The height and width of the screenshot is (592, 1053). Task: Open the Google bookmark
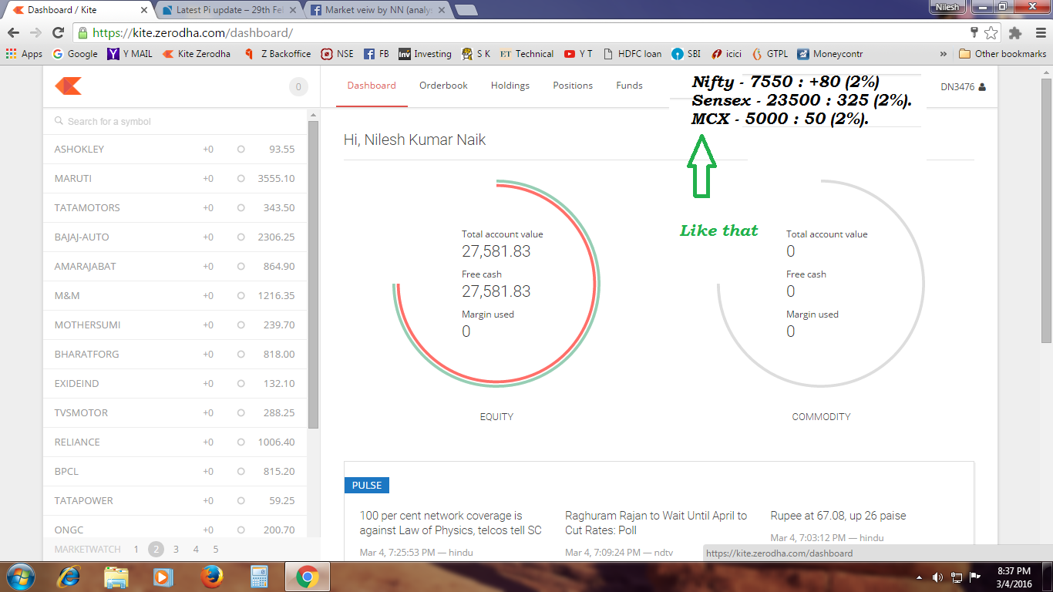click(75, 54)
